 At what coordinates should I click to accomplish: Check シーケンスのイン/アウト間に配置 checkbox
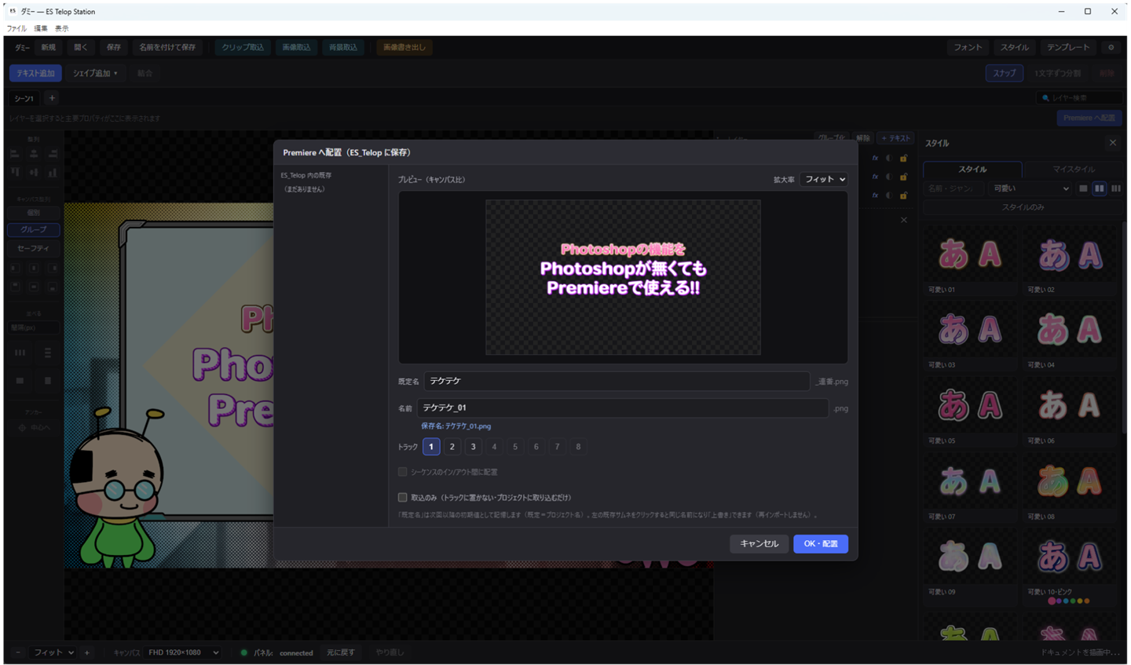[402, 472]
